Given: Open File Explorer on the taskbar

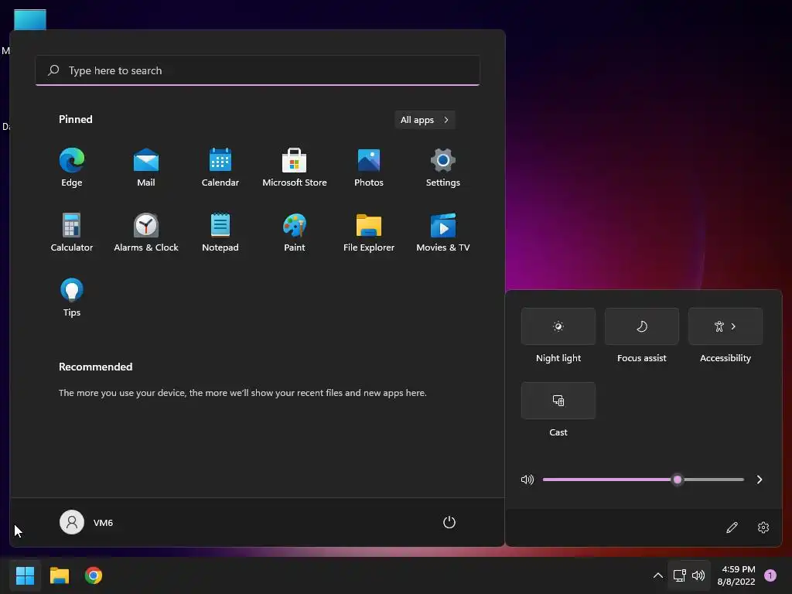Looking at the screenshot, I should (59, 575).
